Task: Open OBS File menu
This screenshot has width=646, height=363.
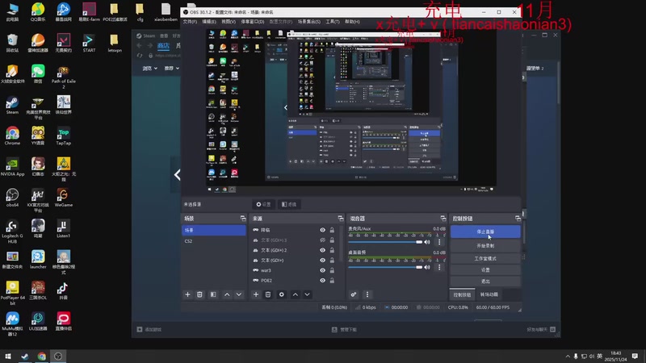Action: (190, 22)
